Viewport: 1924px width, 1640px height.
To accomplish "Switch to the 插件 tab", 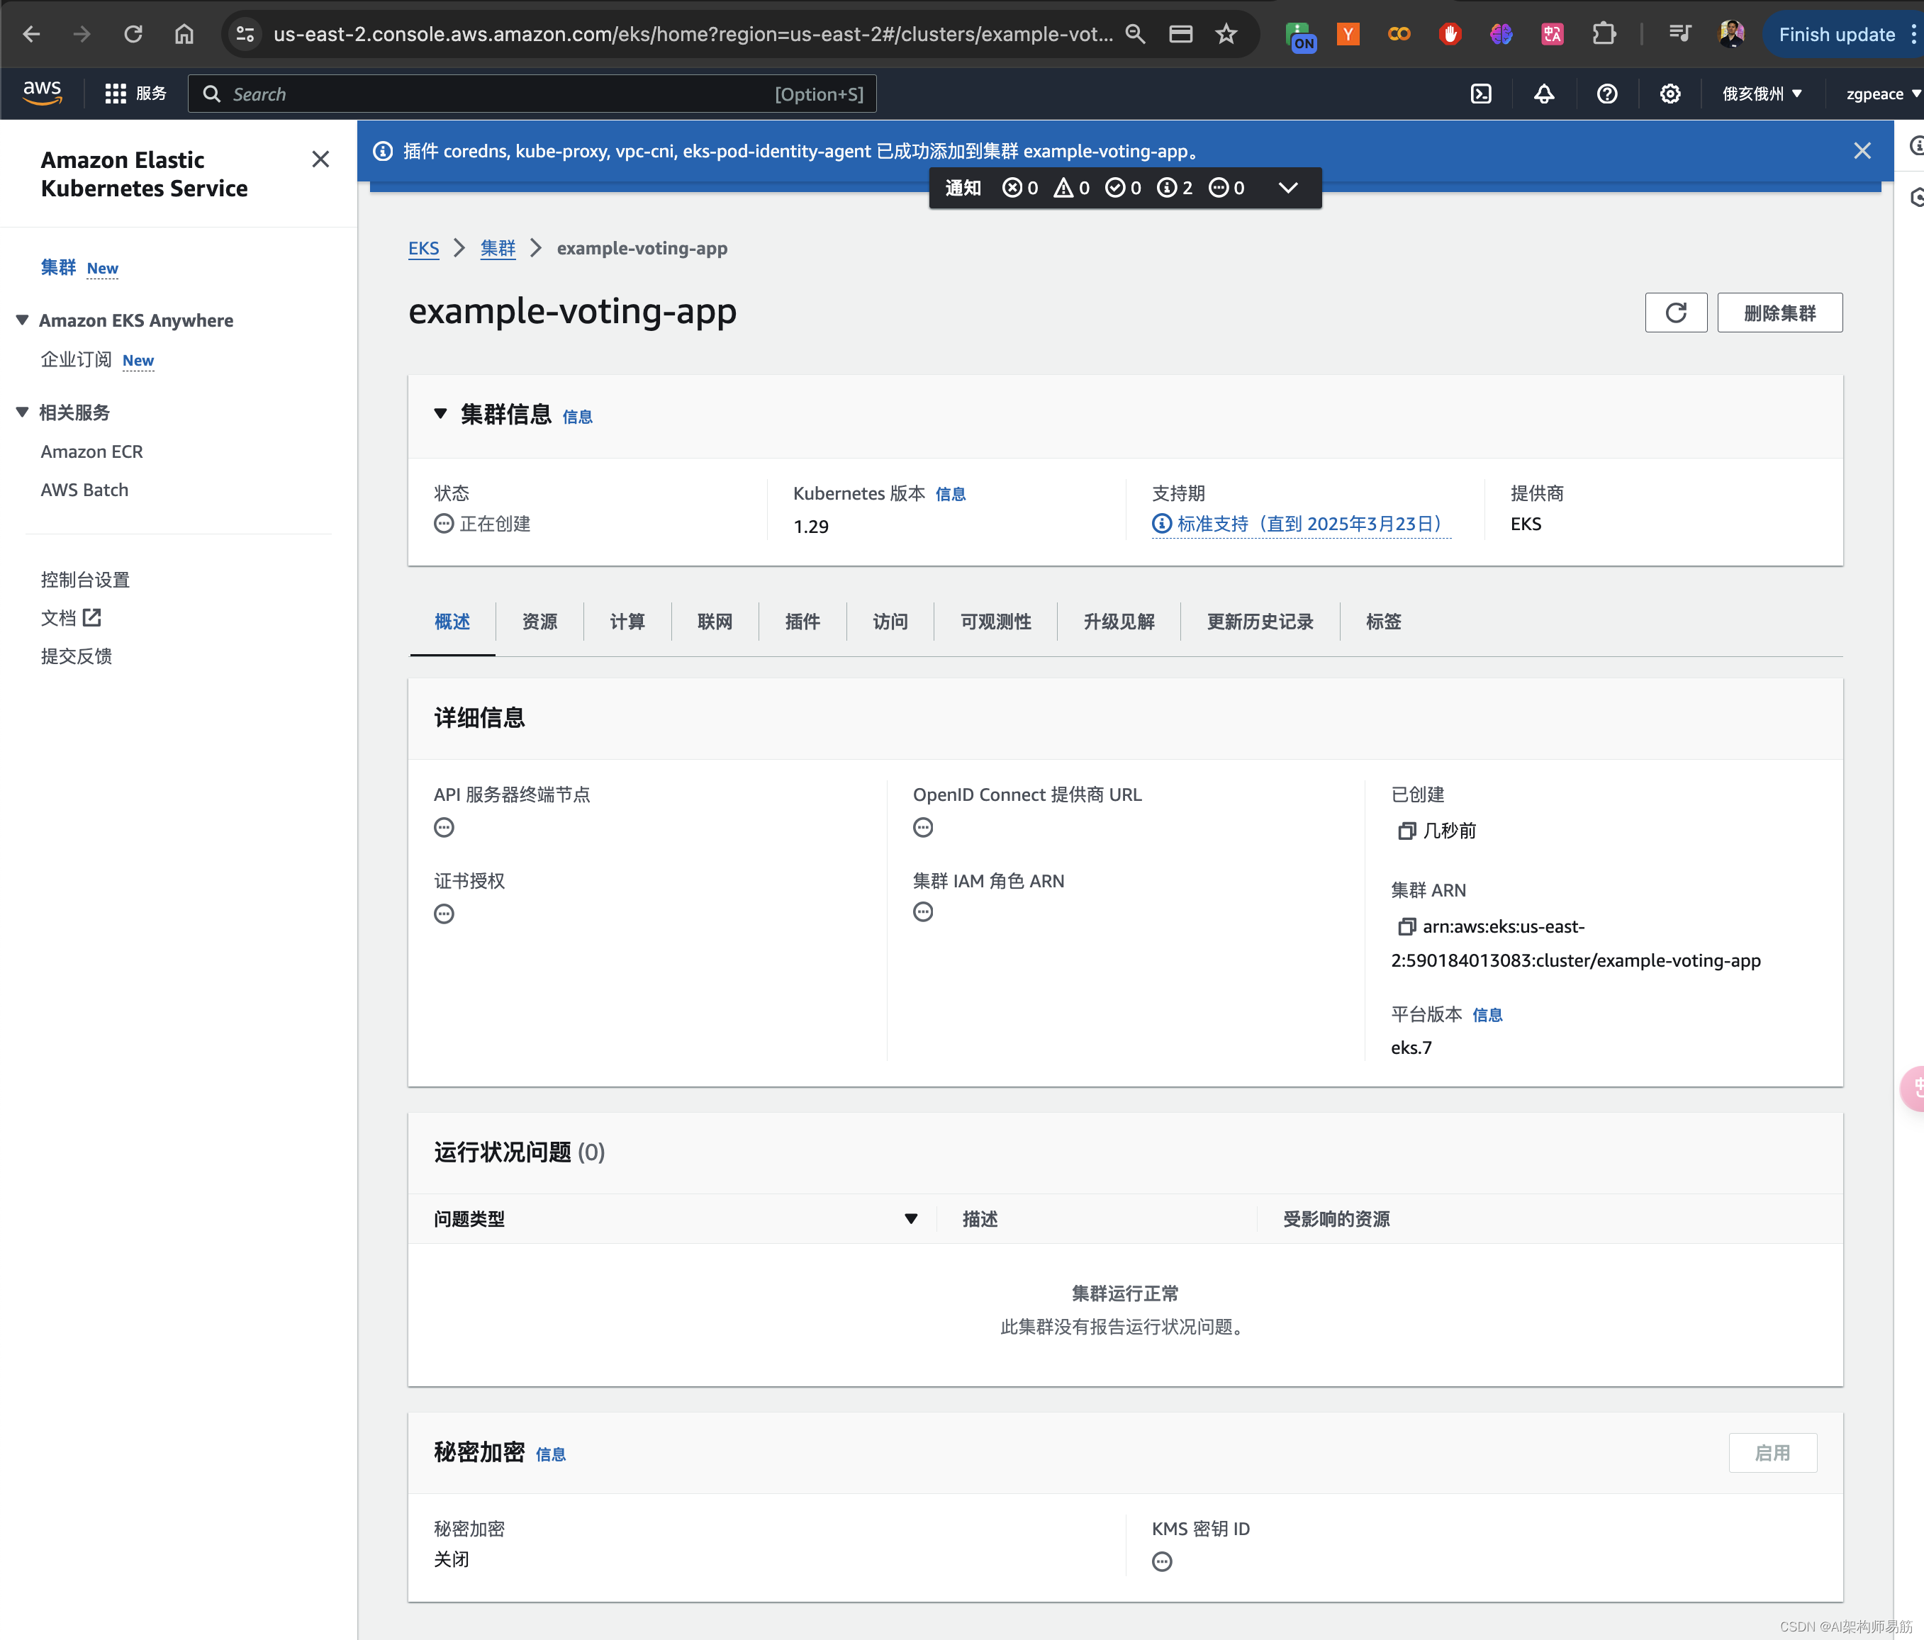I will [x=802, y=622].
